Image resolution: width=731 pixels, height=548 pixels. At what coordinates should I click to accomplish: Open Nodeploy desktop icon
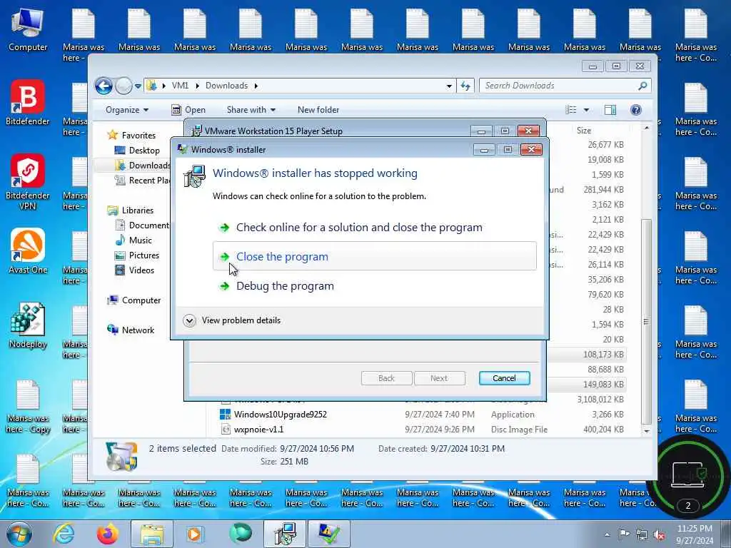pyautogui.click(x=28, y=325)
